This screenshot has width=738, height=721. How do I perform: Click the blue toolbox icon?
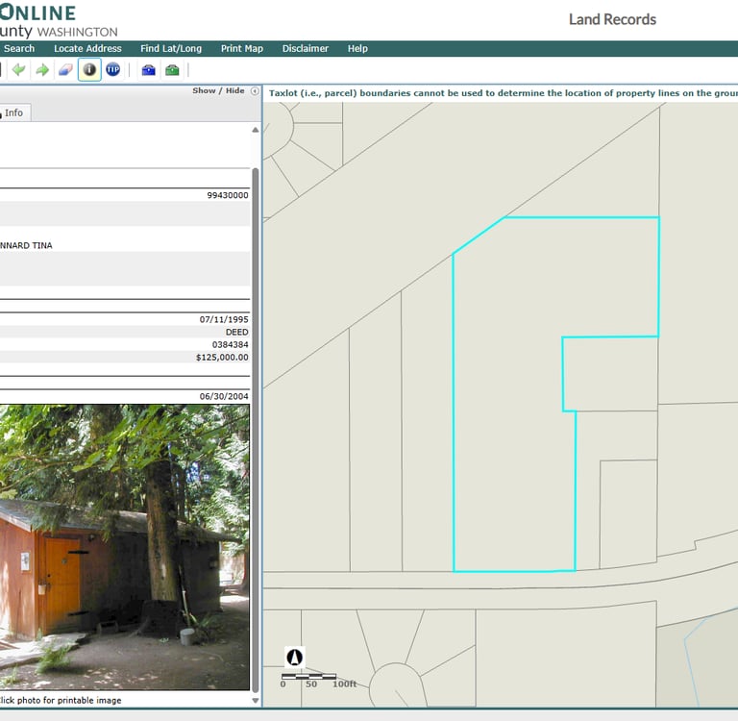(148, 70)
